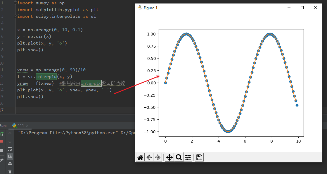Viewport: 327px width, 174px height.
Task: Open the Restore layout icon in Run panel
Action: point(2,151)
